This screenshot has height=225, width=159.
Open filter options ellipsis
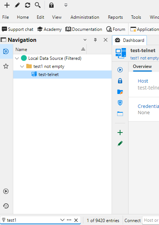[x=69, y=220]
